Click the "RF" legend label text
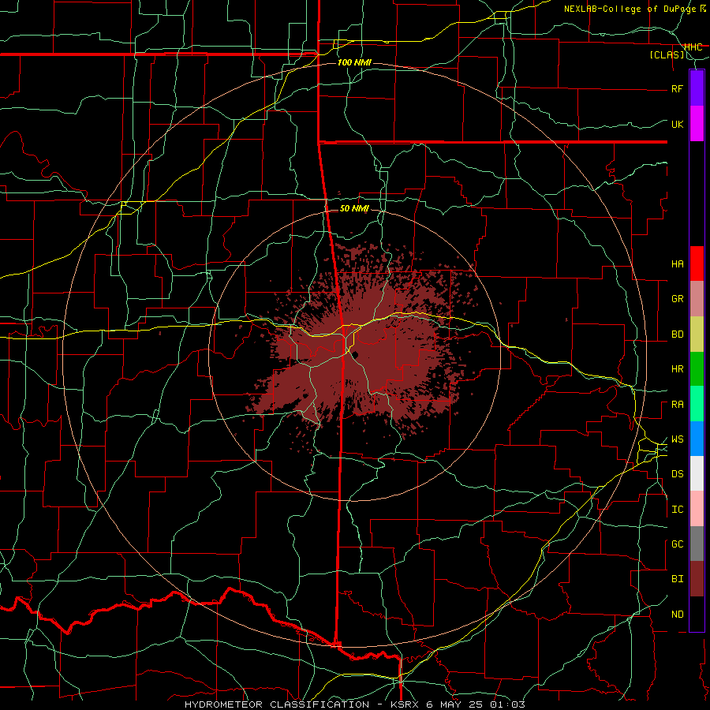Viewport: 710px width, 710px height. click(x=678, y=88)
